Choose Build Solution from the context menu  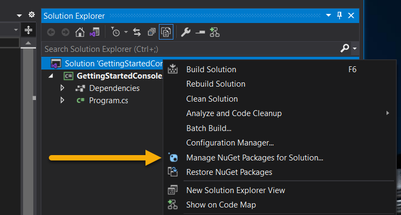point(211,69)
